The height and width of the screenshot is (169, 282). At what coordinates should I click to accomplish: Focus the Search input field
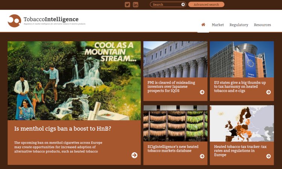tap(165, 5)
